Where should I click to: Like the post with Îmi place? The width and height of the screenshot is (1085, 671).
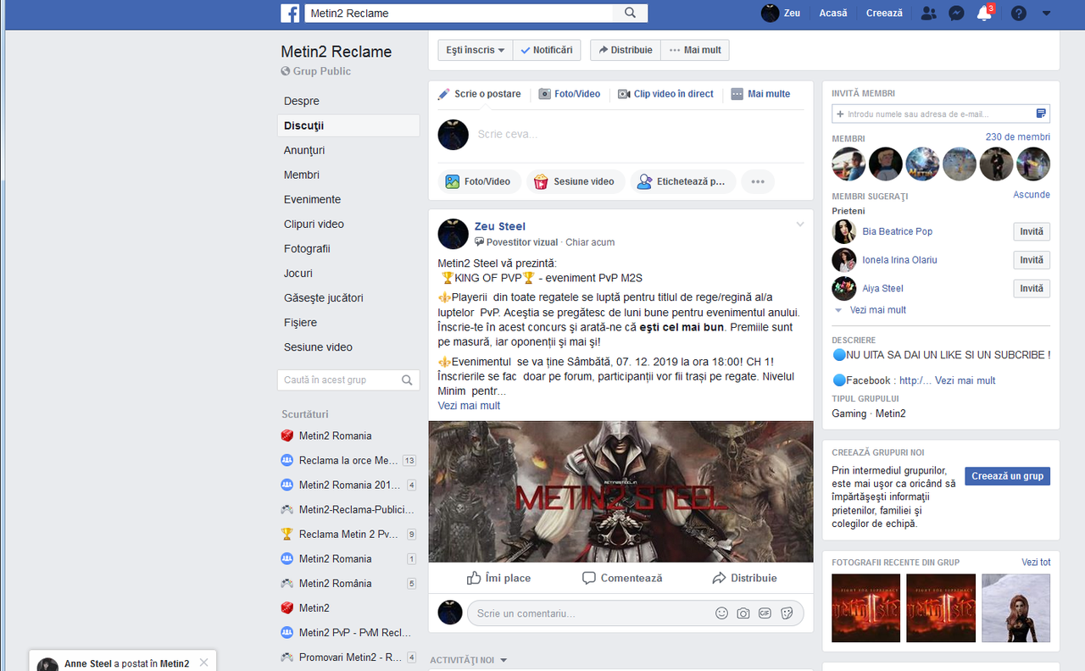498,578
